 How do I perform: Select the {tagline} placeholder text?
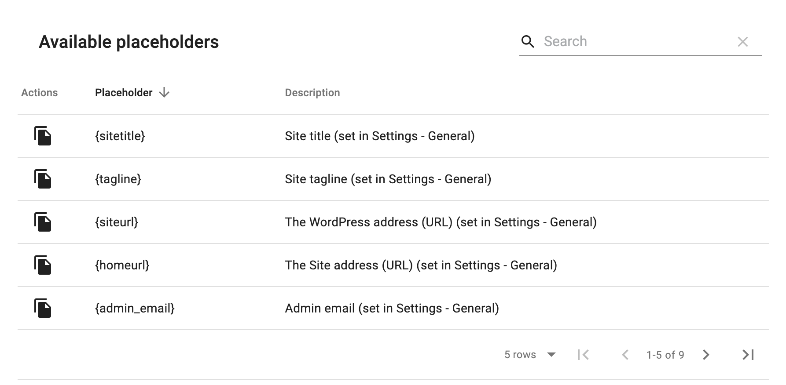(118, 179)
